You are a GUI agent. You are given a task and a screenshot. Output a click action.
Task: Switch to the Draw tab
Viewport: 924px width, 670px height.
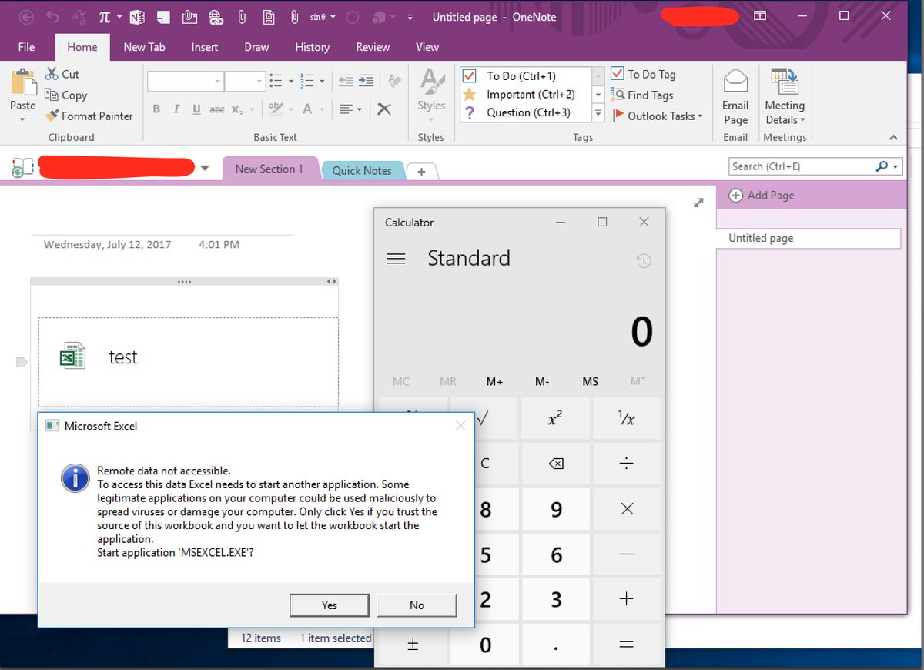[x=256, y=47]
